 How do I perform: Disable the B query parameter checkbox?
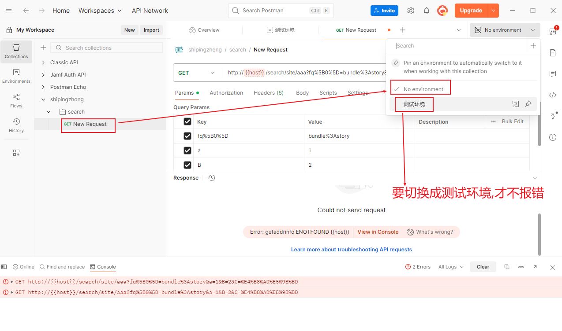coord(187,165)
